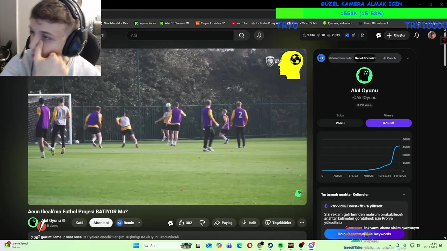Click the YouTube search magnifier button
Image resolution: width=447 pixels, height=251 pixels.
[242, 35]
